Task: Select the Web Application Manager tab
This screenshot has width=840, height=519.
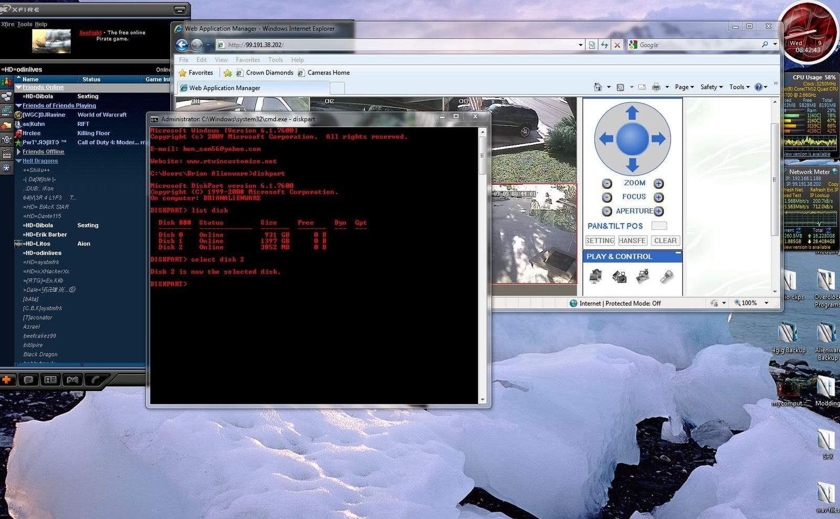Action: (253, 88)
